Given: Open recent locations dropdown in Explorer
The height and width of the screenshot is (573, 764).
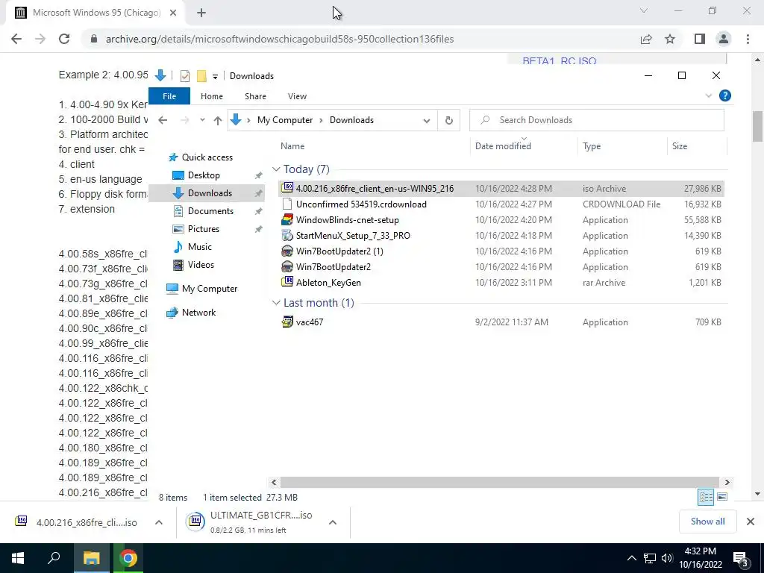Looking at the screenshot, I should click(x=202, y=120).
